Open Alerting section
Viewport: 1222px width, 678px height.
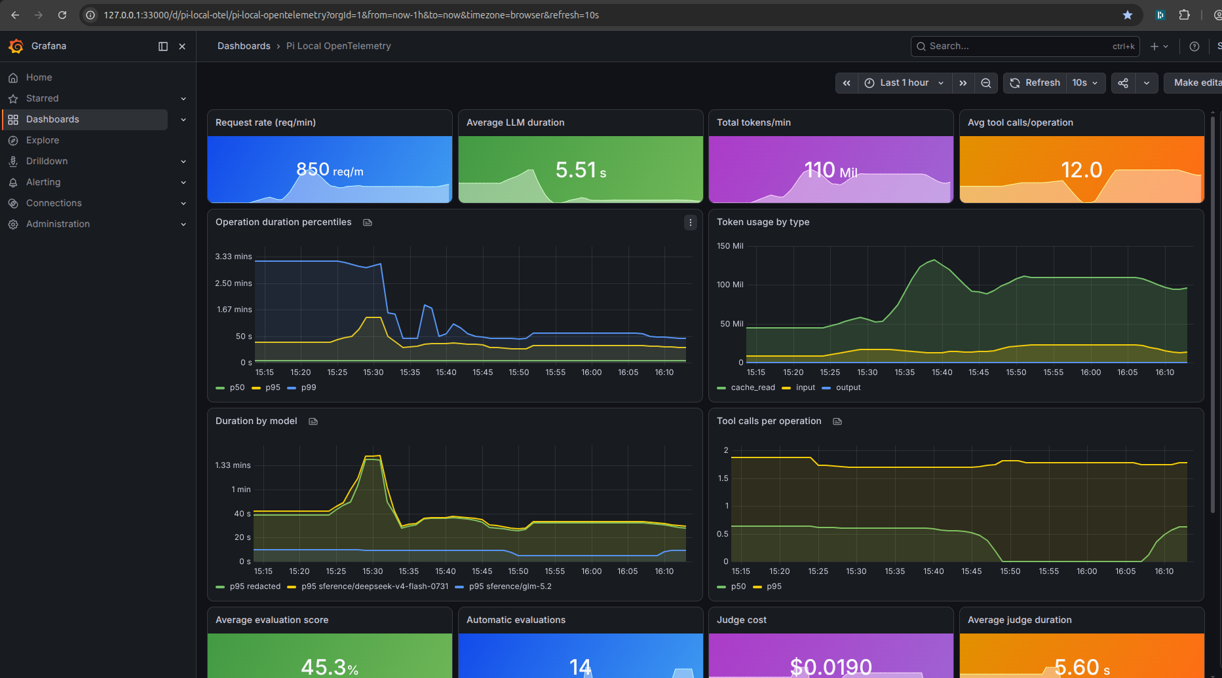(43, 182)
